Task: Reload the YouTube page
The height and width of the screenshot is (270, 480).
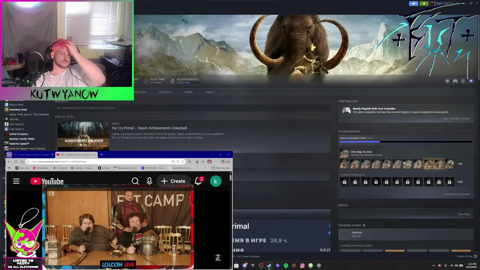Action: [x=15, y=162]
